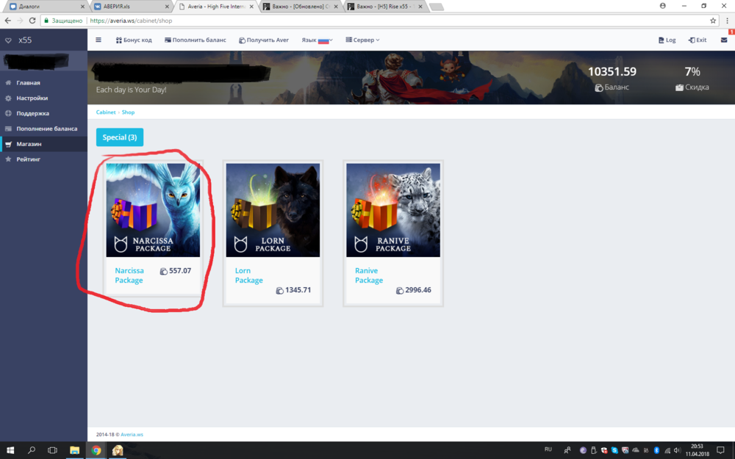Click Пополнить баланс in top bar
Viewport: 735px width, 459px height.
point(196,40)
